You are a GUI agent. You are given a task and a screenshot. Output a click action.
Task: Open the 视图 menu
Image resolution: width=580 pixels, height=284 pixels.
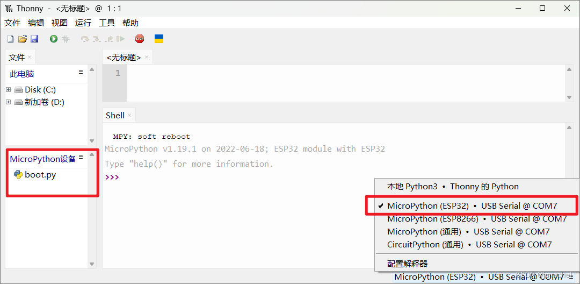tap(60, 23)
